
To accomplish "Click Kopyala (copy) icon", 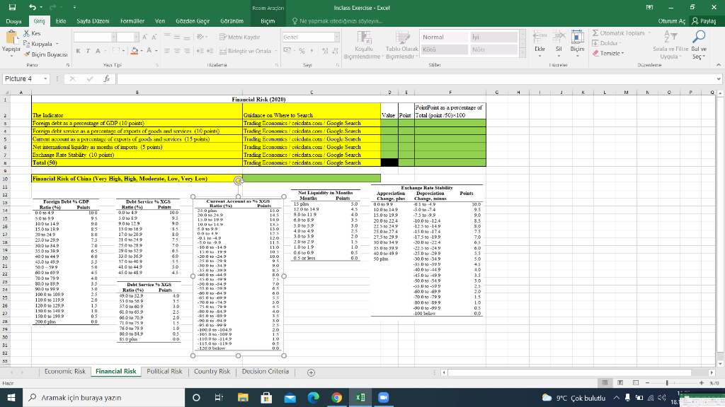I will point(26,43).
